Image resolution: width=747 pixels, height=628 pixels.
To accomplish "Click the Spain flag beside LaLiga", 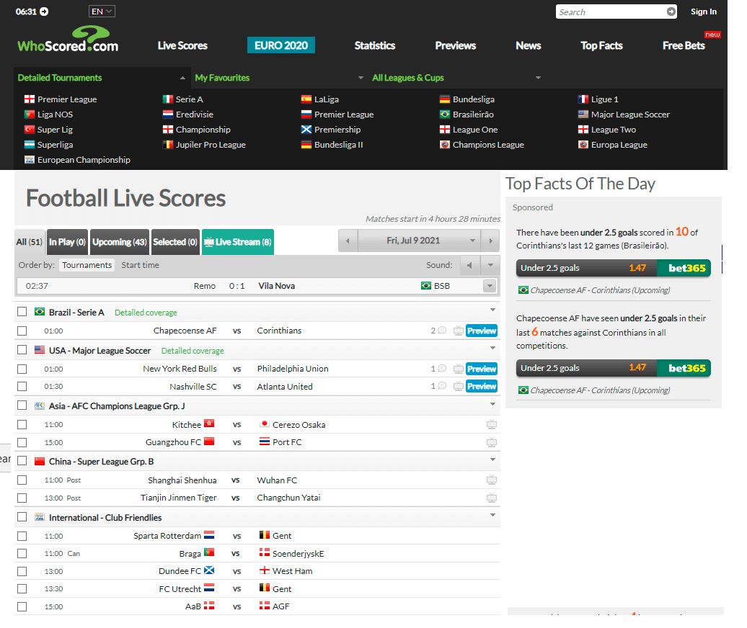I will click(x=306, y=99).
